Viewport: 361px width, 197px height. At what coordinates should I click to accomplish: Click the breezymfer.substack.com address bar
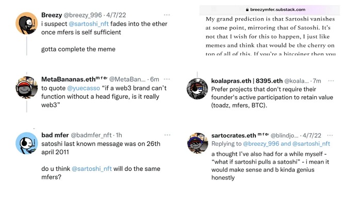tap(269, 10)
